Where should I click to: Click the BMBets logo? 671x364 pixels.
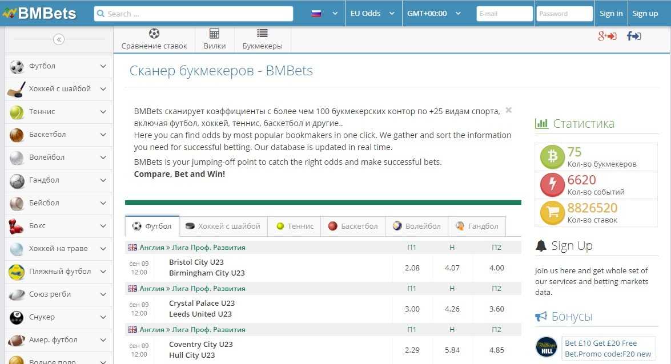[x=40, y=13]
